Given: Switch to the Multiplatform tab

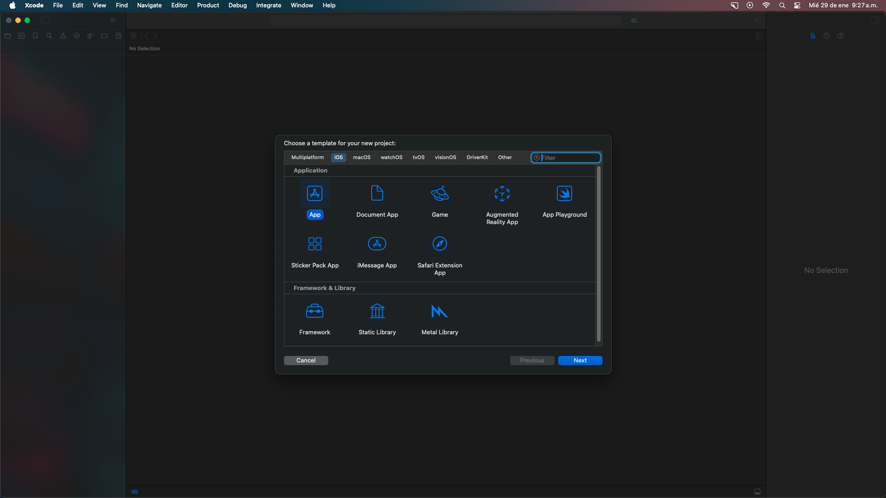Looking at the screenshot, I should point(307,158).
